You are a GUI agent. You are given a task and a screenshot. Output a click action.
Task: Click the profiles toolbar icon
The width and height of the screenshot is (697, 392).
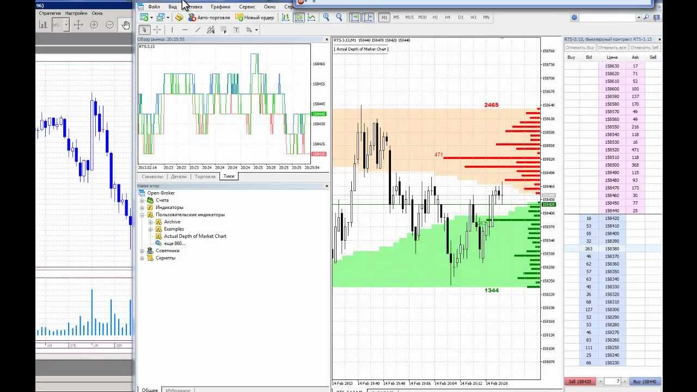click(160, 17)
